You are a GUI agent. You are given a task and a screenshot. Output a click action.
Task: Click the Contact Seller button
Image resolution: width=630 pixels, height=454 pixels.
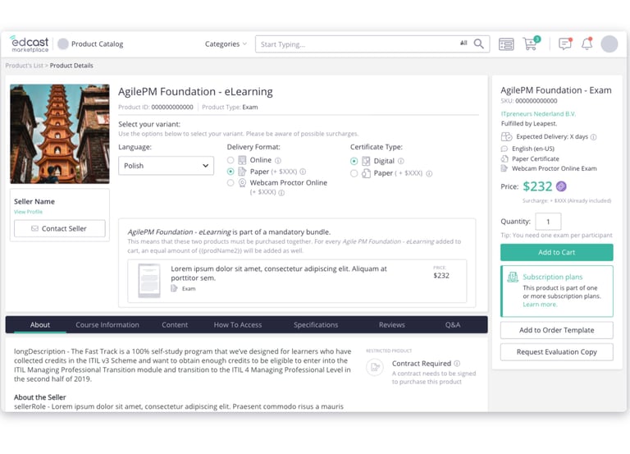[59, 228]
